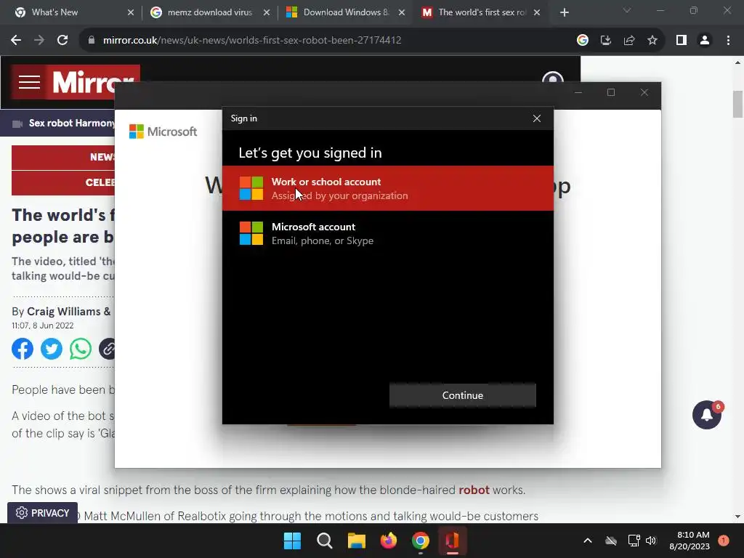Close the Sign in dialog

pyautogui.click(x=537, y=118)
